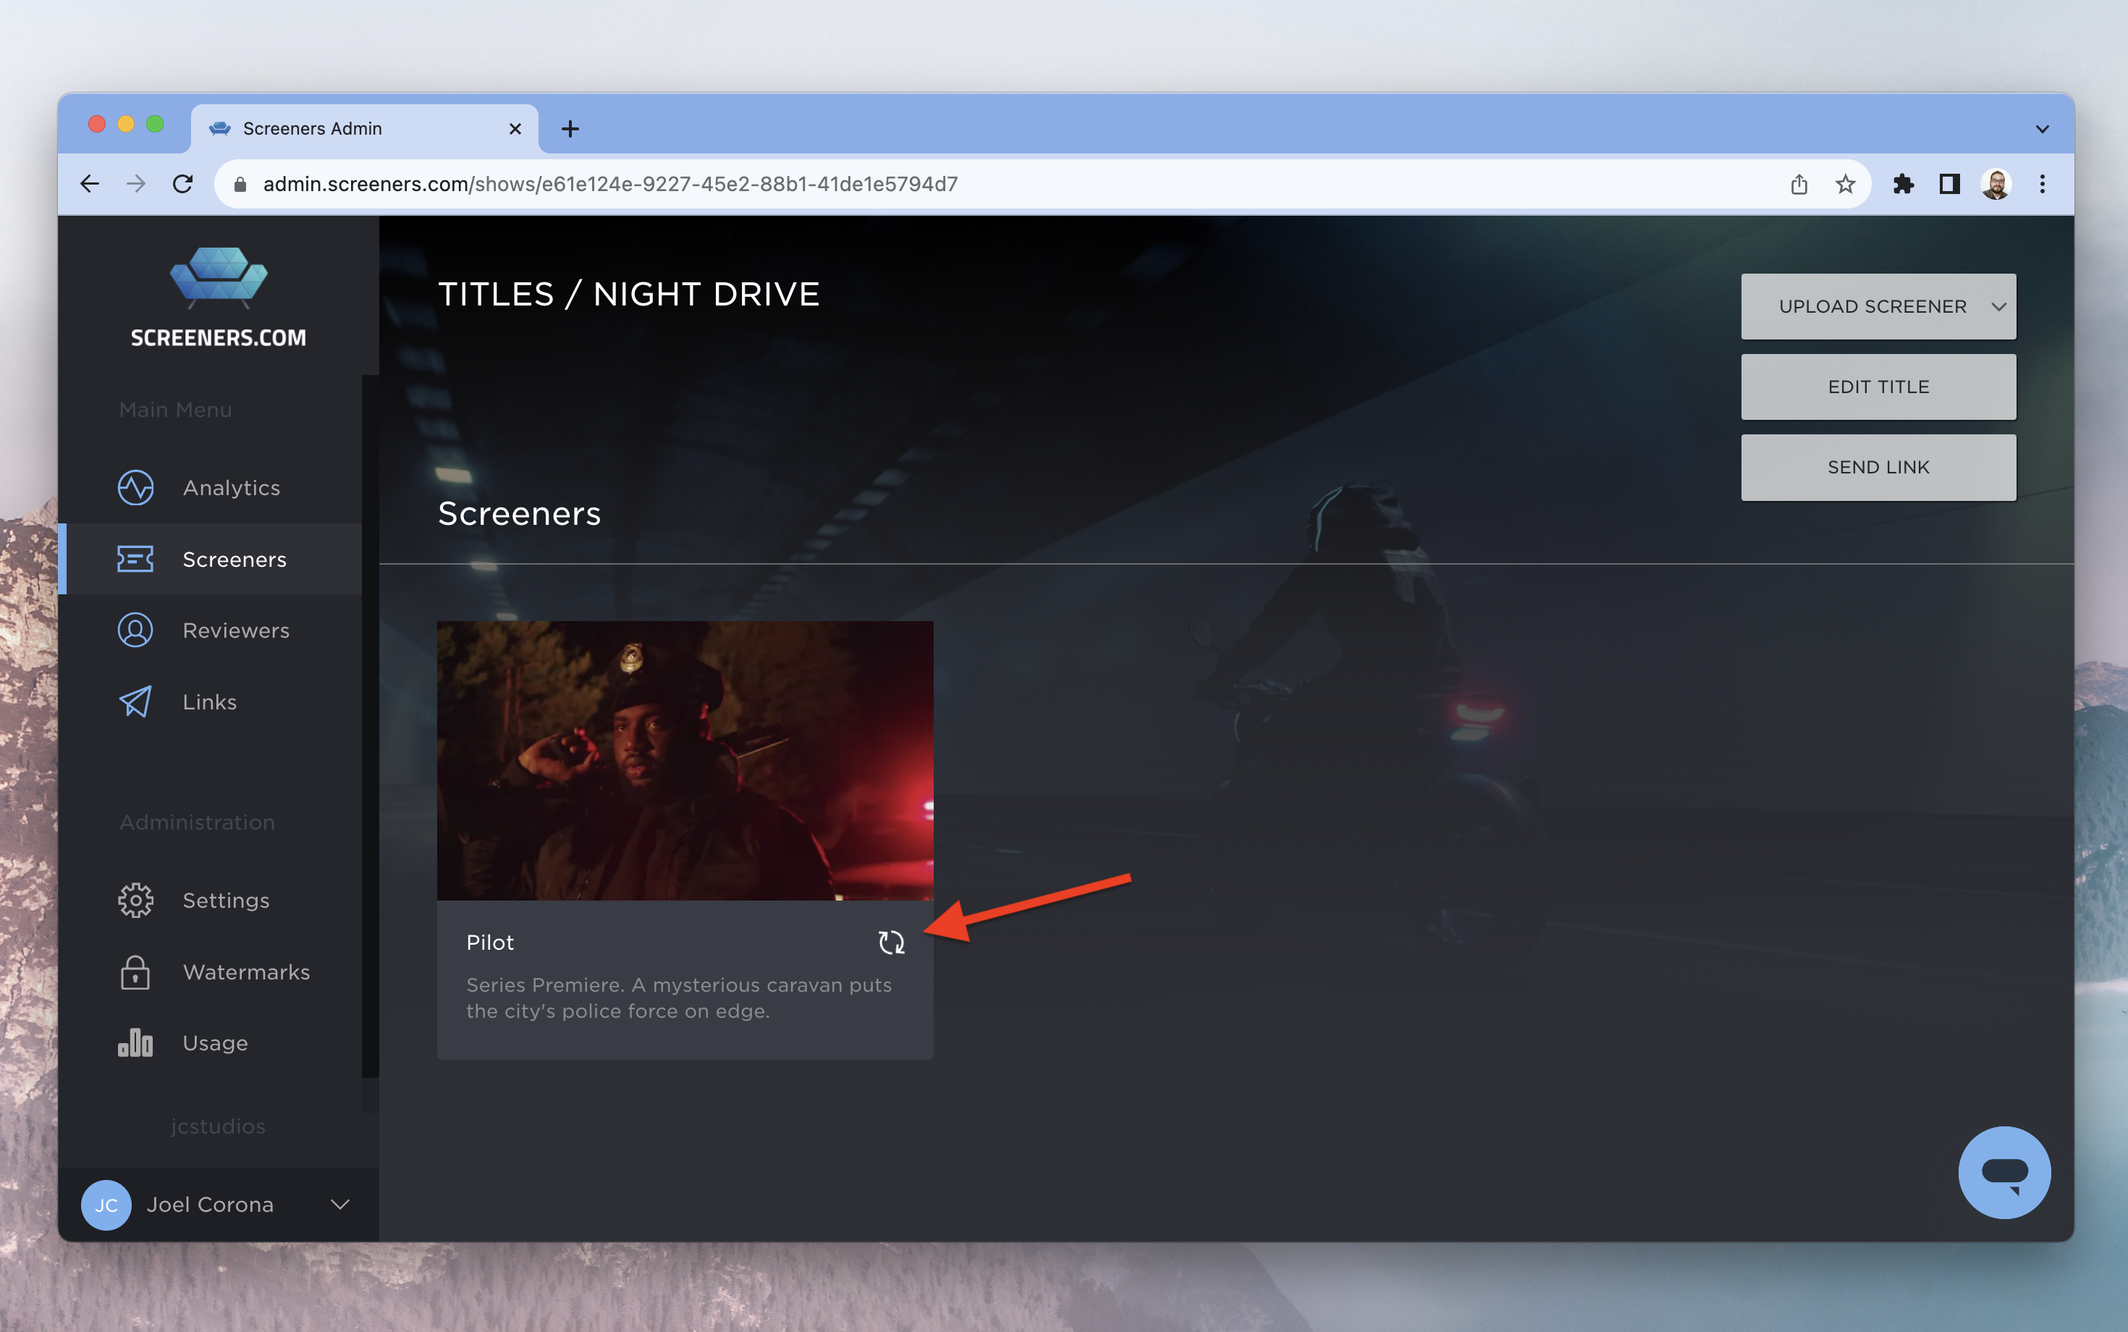
Task: Open the Chrome three-dot menu
Action: point(2042,183)
